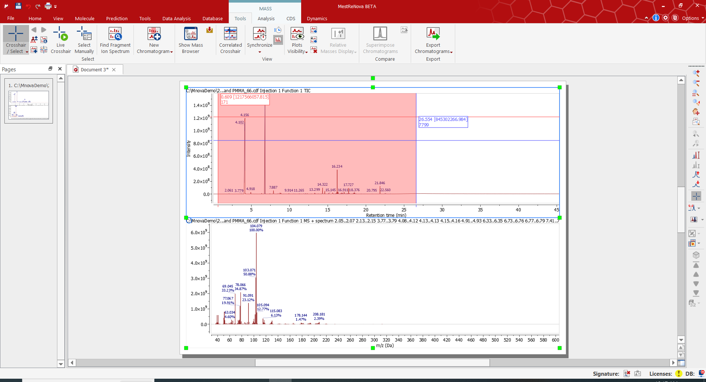Switch to the Analysis ribbon tab
This screenshot has height=382, width=706.
point(266,18)
